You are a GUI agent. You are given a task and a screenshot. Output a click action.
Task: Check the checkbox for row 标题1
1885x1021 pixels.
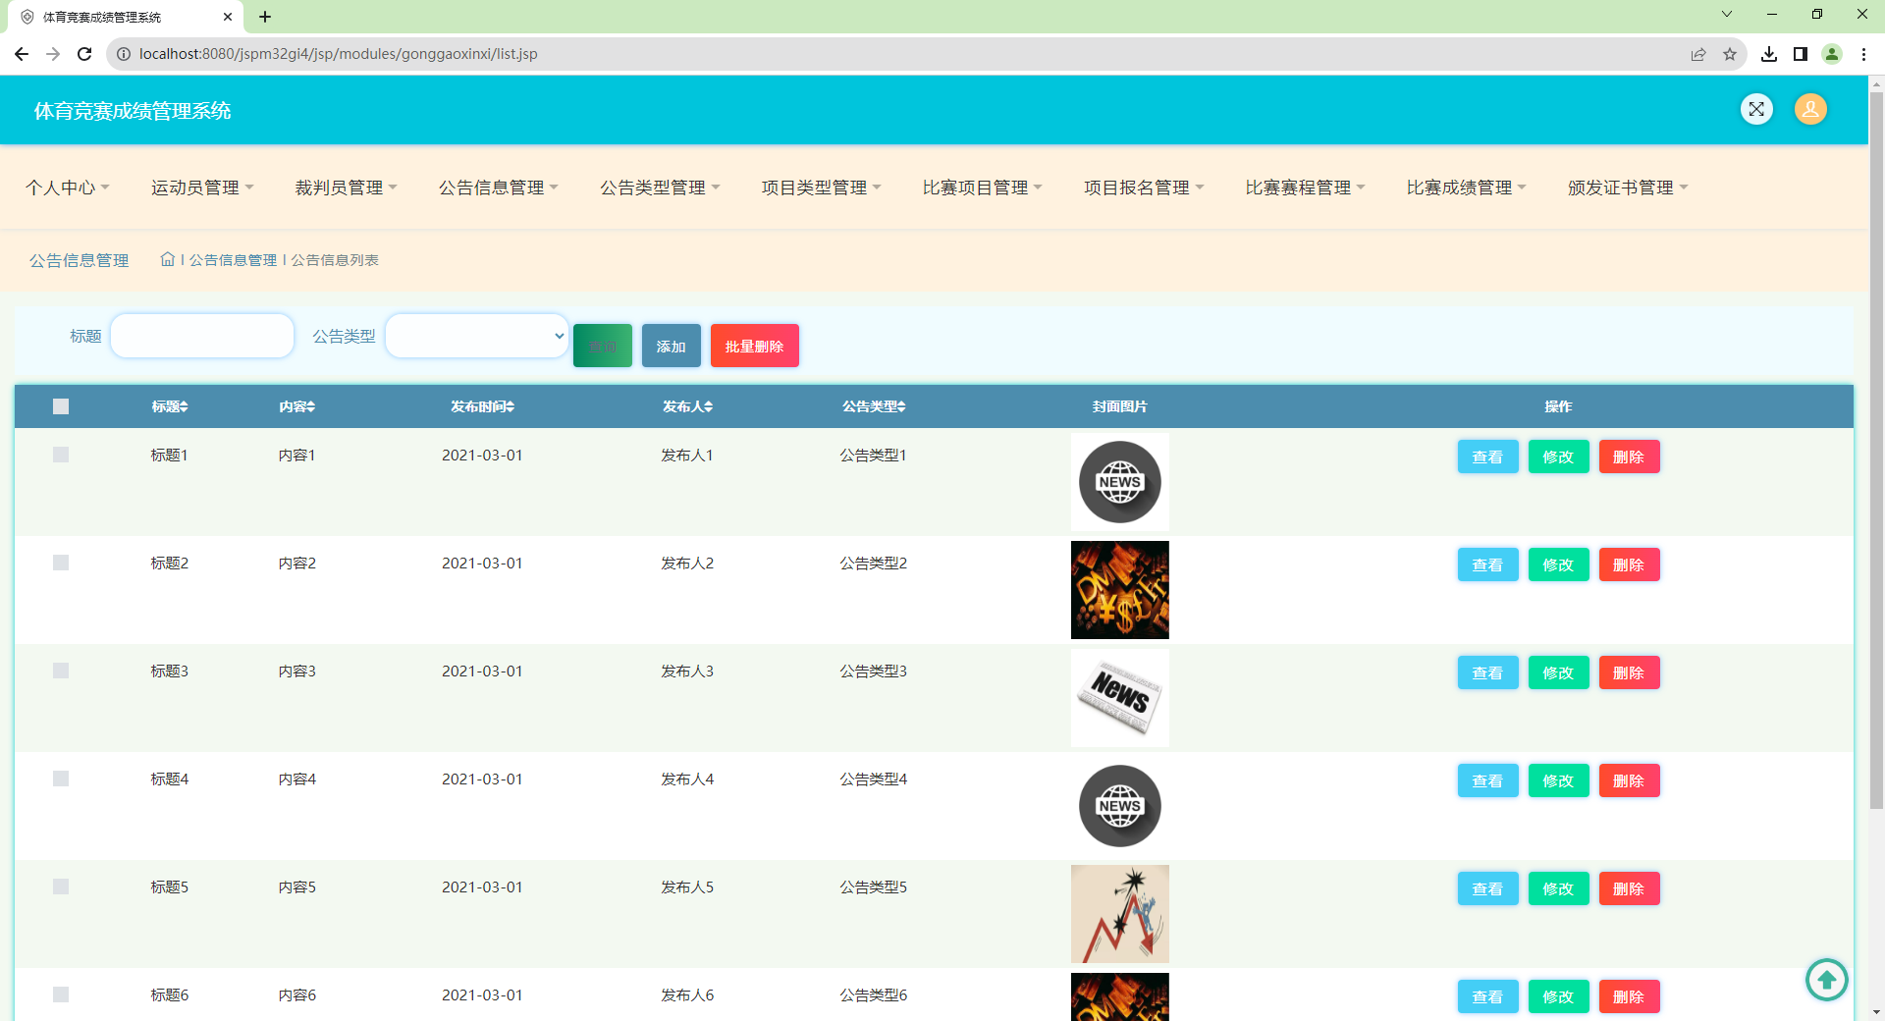(x=61, y=455)
